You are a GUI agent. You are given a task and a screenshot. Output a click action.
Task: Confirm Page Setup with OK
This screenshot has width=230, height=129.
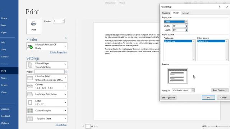[x=208, y=97]
